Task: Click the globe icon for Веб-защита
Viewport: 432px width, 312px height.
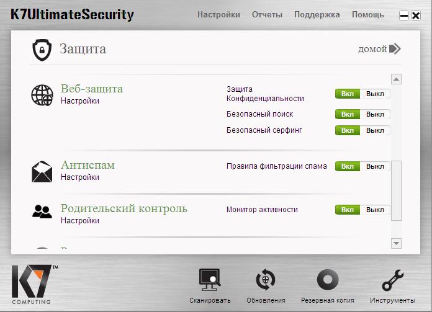Action: [x=42, y=96]
